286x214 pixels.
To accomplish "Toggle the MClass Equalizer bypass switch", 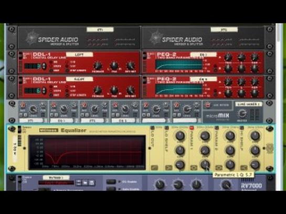I will pos(19,129).
